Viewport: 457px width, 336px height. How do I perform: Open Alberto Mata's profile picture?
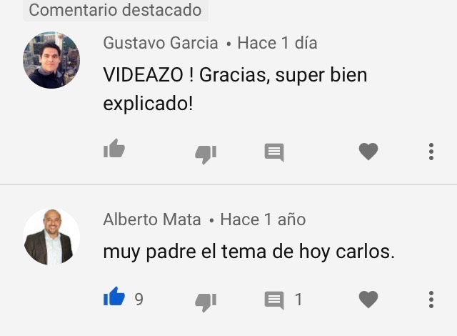click(x=51, y=237)
